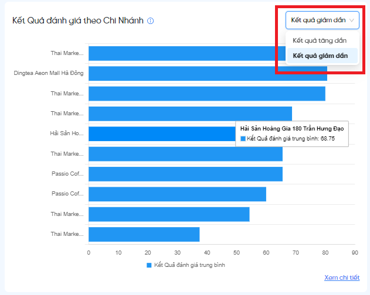Screen dimensions: 370x295
Task: Select Kết quả tăng dần option
Action: click(x=320, y=40)
